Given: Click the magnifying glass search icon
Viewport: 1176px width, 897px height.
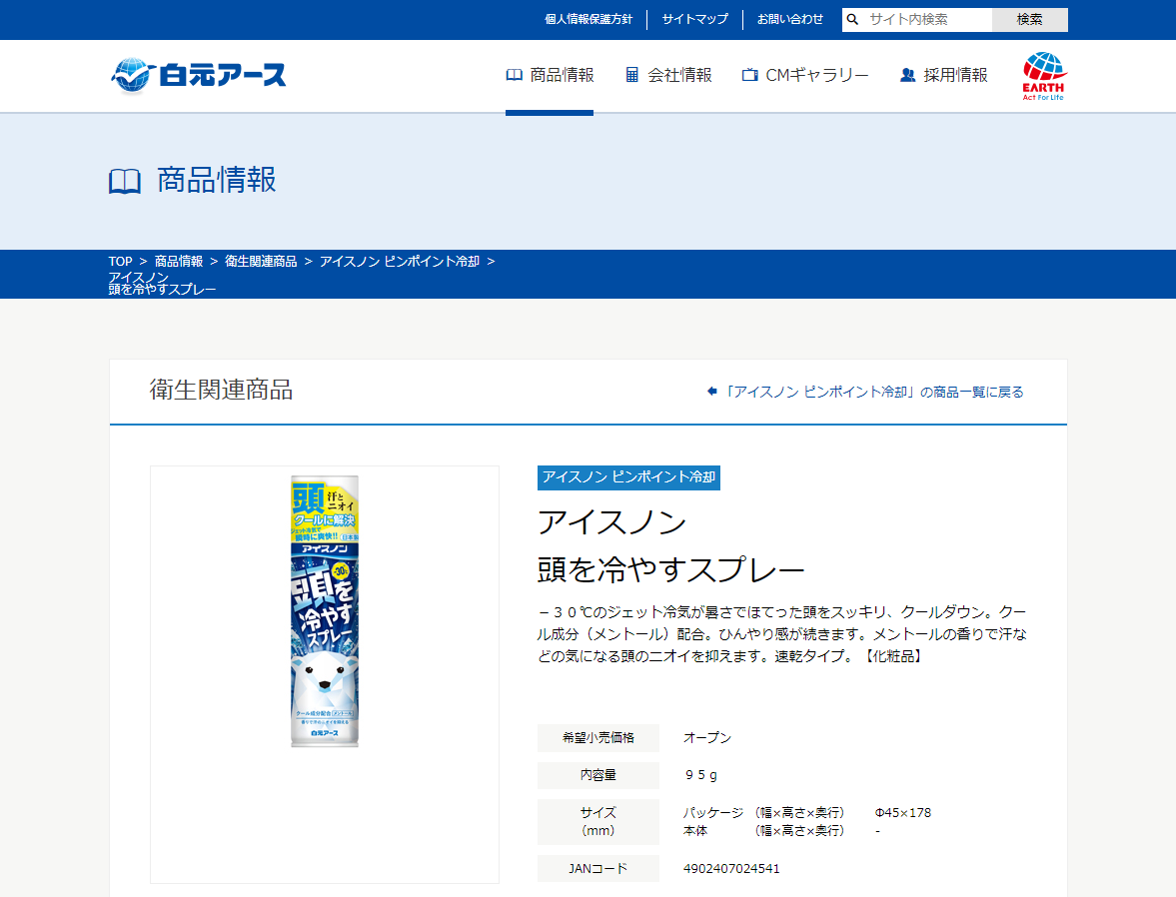Looking at the screenshot, I should [x=853, y=20].
